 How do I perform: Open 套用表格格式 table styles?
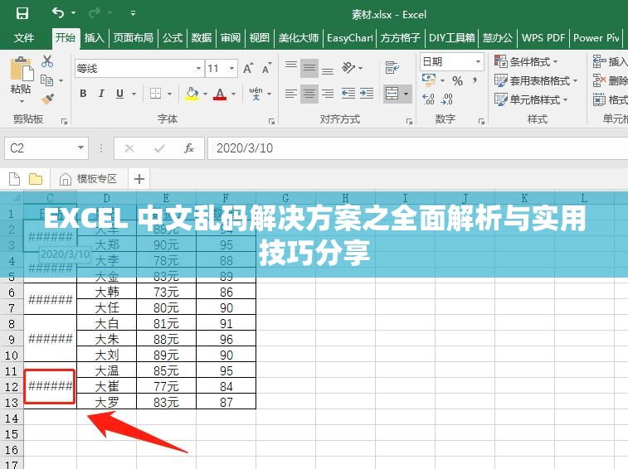536,81
